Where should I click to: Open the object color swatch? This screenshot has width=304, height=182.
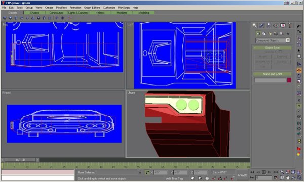pos(289,80)
